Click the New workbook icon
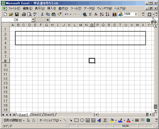Screen dimensions: 159x129 5,14
